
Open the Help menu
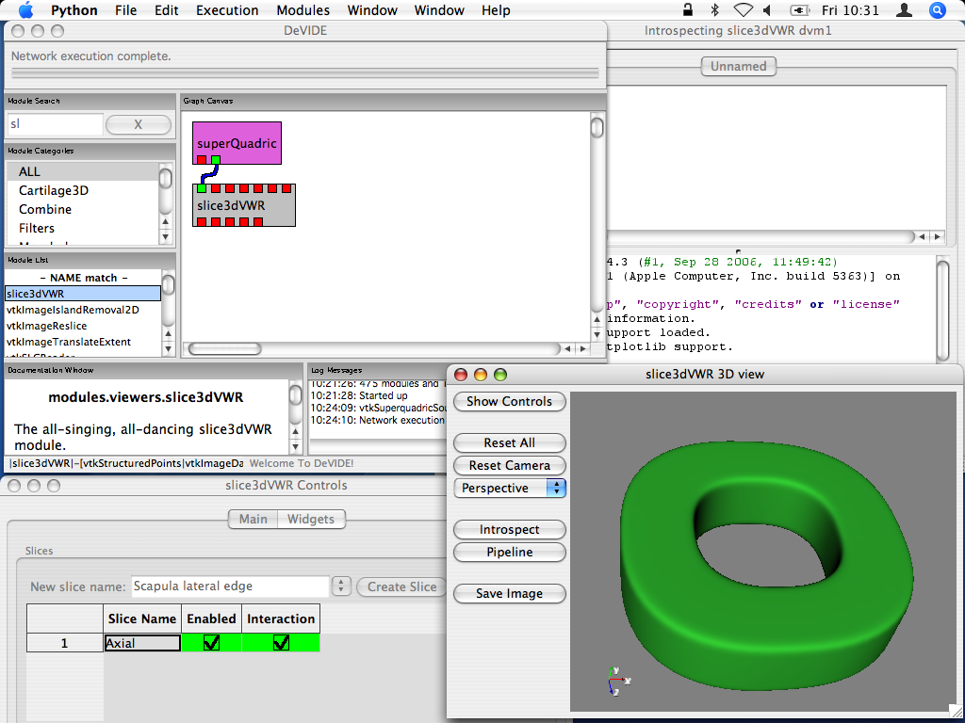click(496, 9)
